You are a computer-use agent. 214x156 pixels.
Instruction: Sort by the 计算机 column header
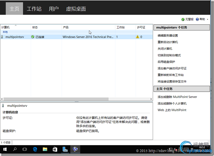(16, 27)
